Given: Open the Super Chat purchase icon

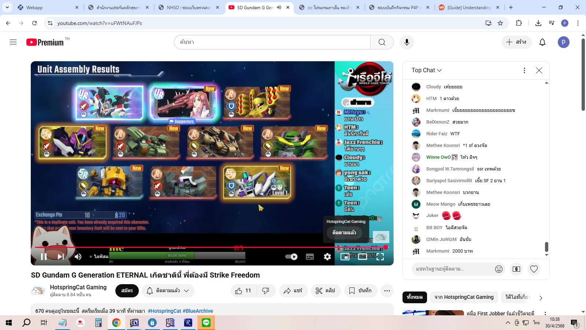Looking at the screenshot, I should coord(516,269).
